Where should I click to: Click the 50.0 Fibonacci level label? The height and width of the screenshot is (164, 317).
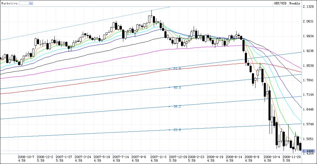click(177, 87)
